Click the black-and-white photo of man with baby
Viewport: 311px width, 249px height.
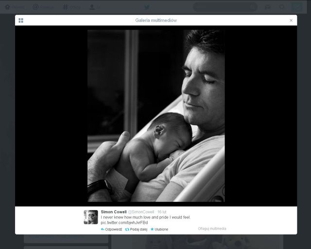pos(156,116)
